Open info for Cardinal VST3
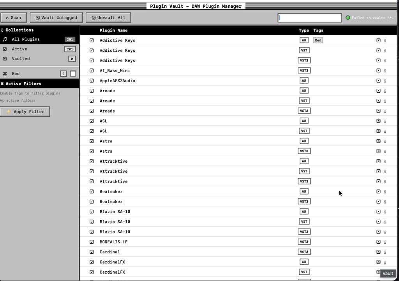This screenshot has width=399, height=281. (385, 252)
